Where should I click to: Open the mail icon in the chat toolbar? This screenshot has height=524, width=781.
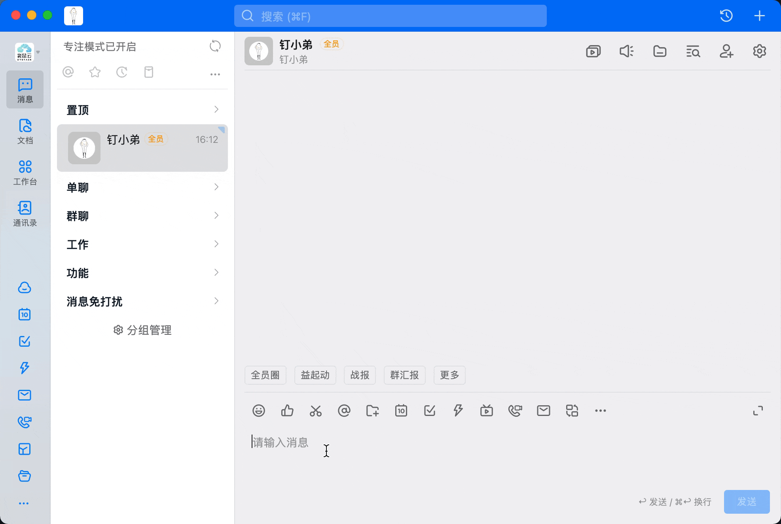543,411
